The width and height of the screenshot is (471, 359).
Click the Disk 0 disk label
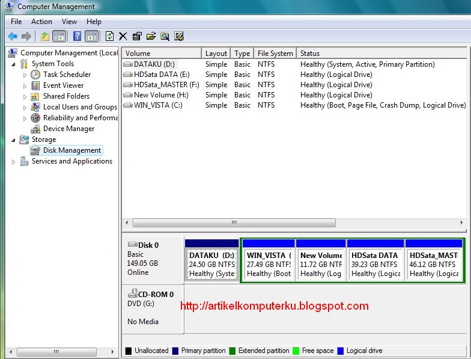153,260
